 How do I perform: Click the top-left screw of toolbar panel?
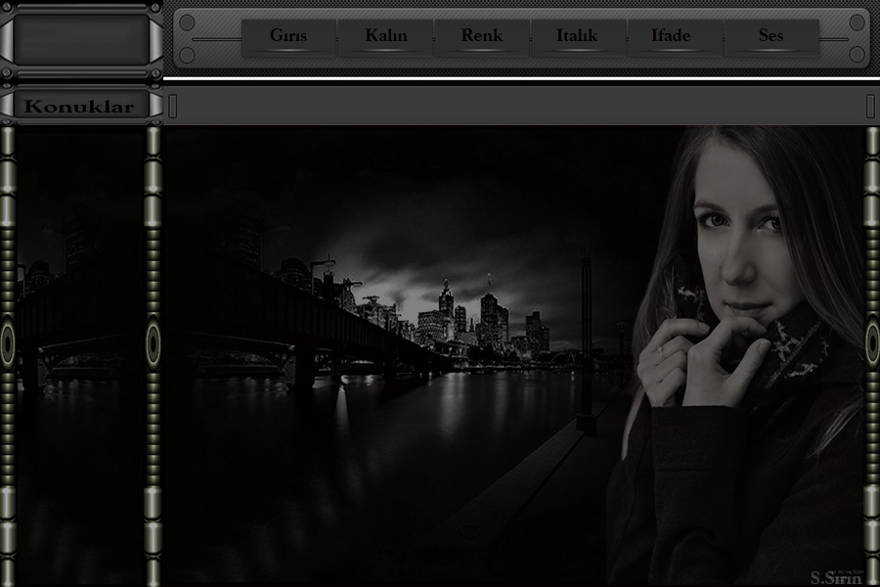187,23
